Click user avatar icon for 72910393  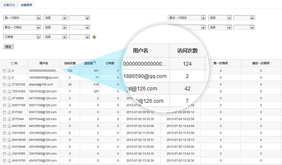9,91
